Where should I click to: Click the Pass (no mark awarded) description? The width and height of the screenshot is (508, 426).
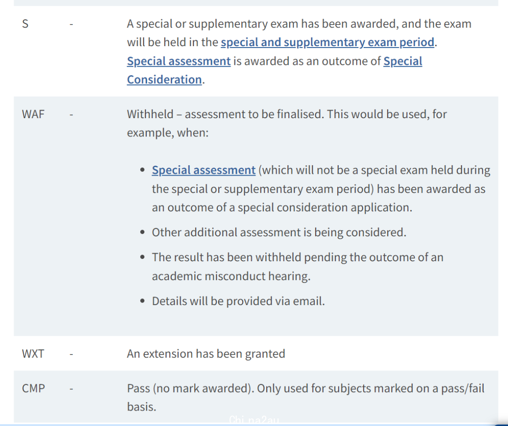coord(306,397)
